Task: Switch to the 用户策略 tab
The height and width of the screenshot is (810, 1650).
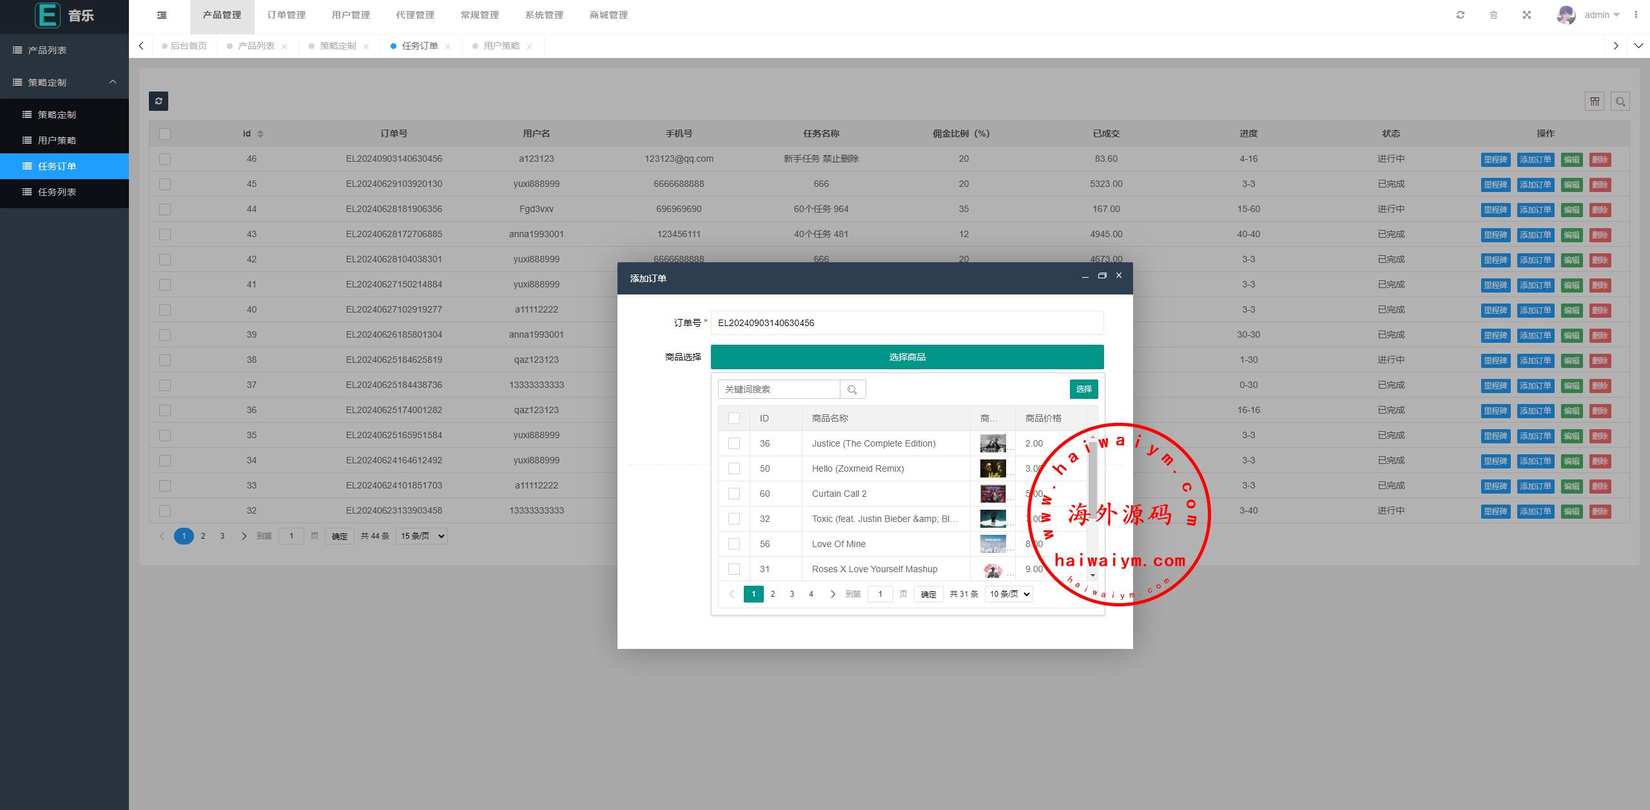Action: pos(501,46)
